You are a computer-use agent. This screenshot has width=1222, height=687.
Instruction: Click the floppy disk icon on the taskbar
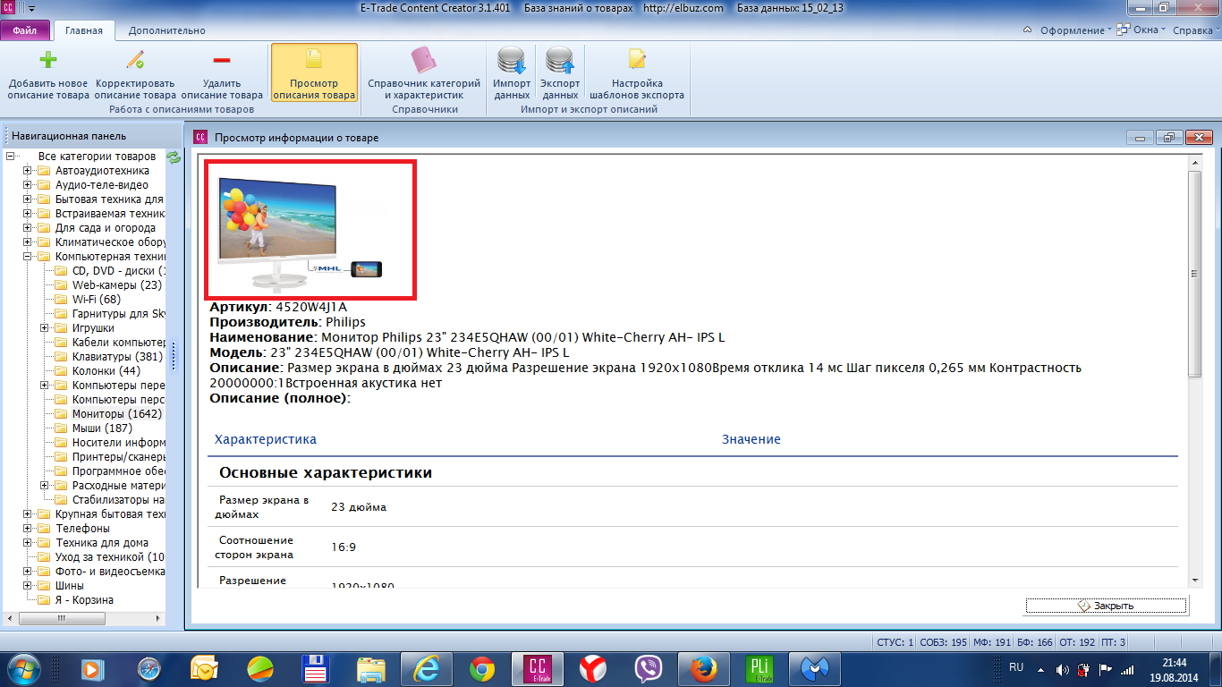(316, 669)
